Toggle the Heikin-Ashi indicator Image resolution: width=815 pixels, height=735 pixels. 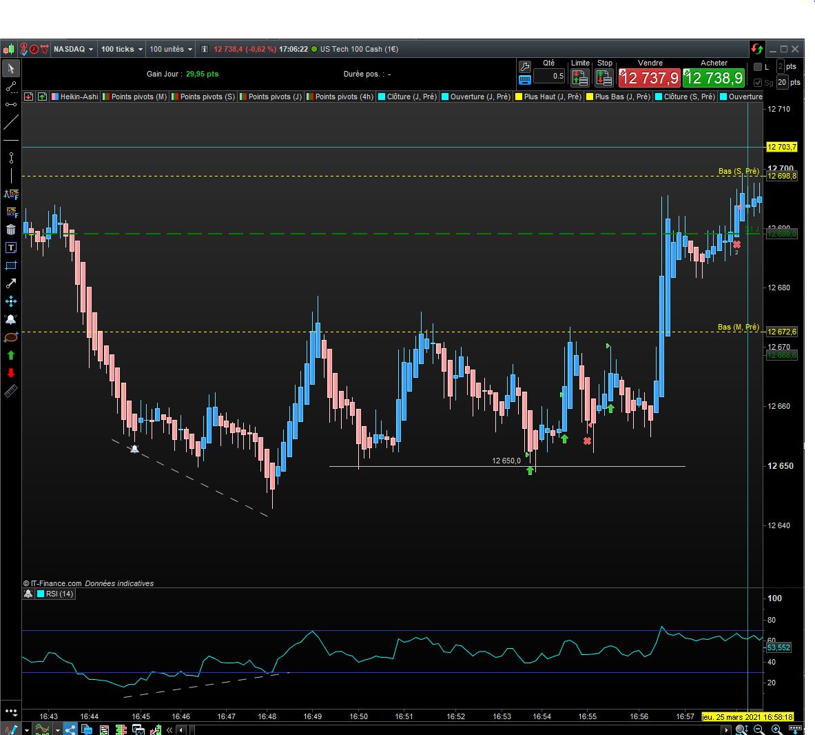[74, 97]
